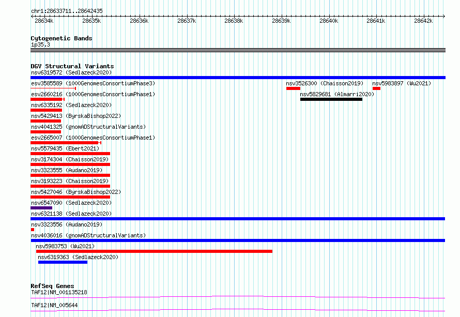The height and width of the screenshot is (317, 460).
Task: Click the red nsv5429413 feature bar
Action: [46, 121]
